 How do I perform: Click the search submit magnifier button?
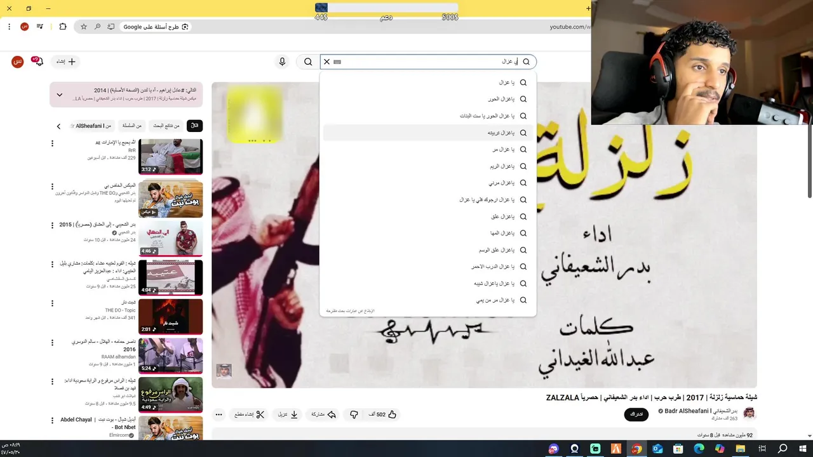click(x=308, y=62)
